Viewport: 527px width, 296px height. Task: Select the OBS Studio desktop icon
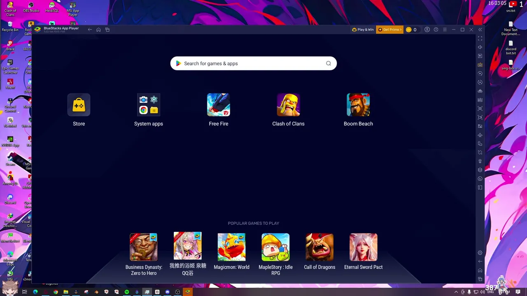(31, 7)
